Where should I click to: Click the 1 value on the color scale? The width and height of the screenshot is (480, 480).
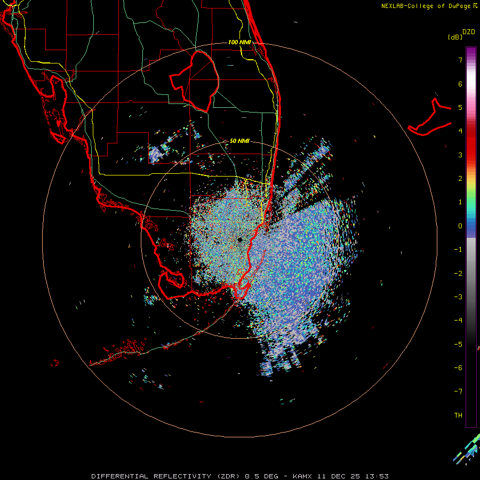point(460,202)
